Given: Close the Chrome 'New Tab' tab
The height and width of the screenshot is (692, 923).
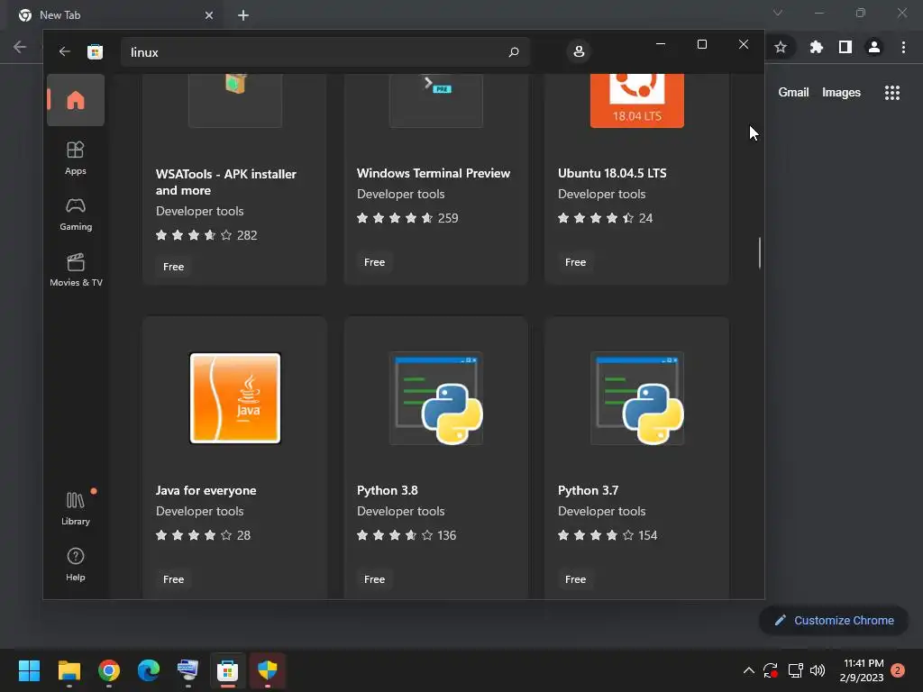Looking at the screenshot, I should click(x=209, y=15).
